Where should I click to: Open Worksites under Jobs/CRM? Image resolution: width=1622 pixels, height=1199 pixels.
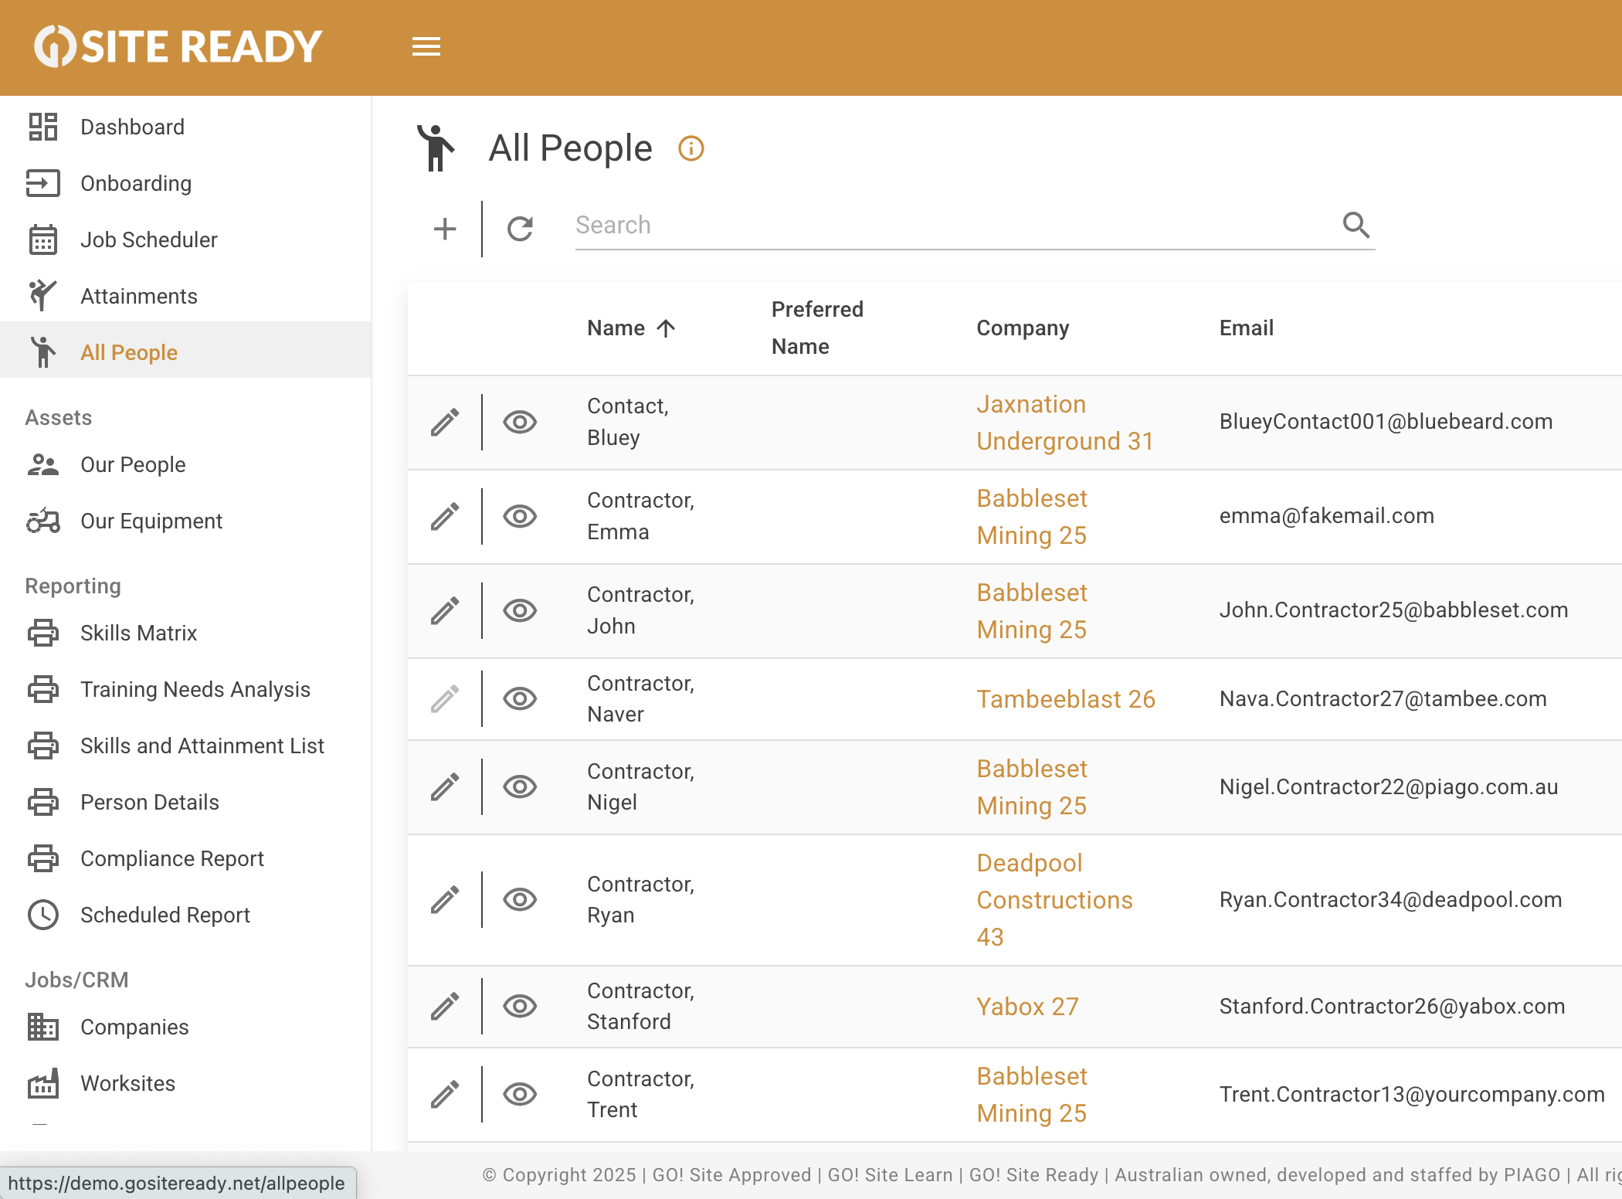(185, 1083)
